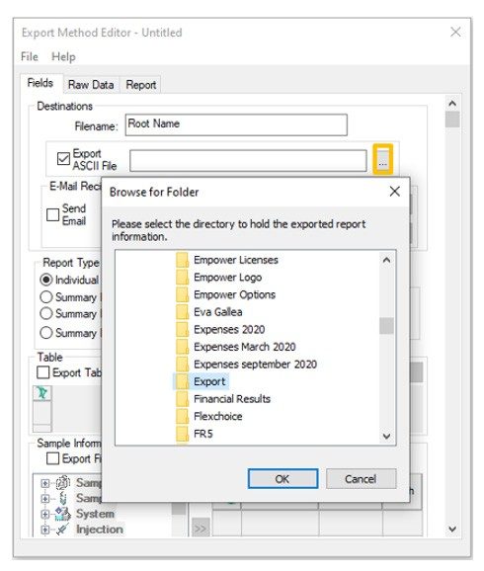This screenshot has height=571, width=484.
Task: Click the green table filter icon
Action: pyautogui.click(x=42, y=393)
